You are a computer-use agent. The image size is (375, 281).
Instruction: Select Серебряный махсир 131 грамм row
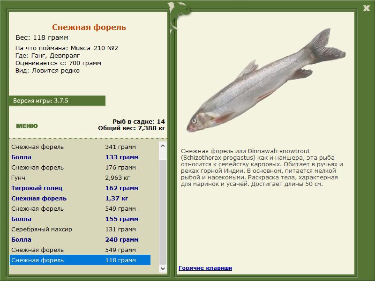[x=80, y=229]
